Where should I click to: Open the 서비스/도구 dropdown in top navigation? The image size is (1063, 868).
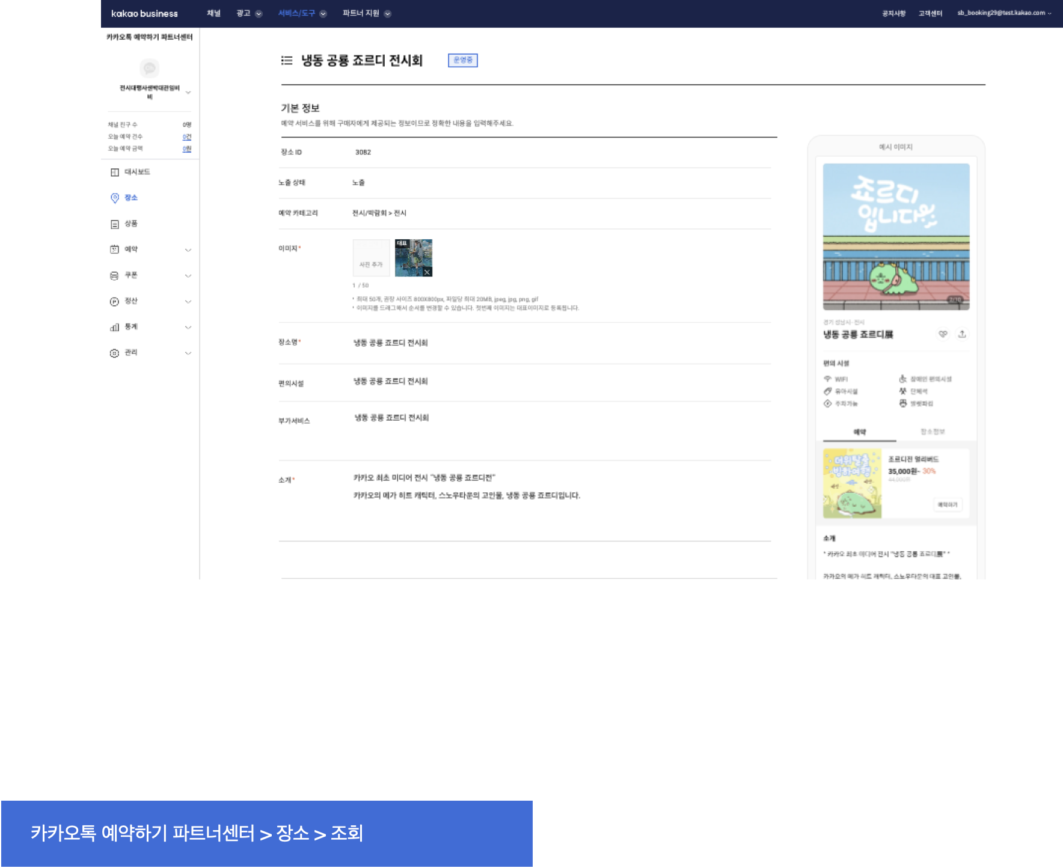click(302, 13)
